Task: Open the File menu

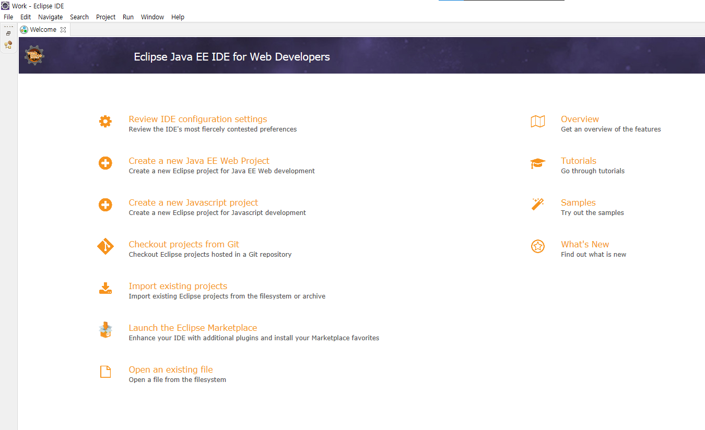Action: [8, 17]
